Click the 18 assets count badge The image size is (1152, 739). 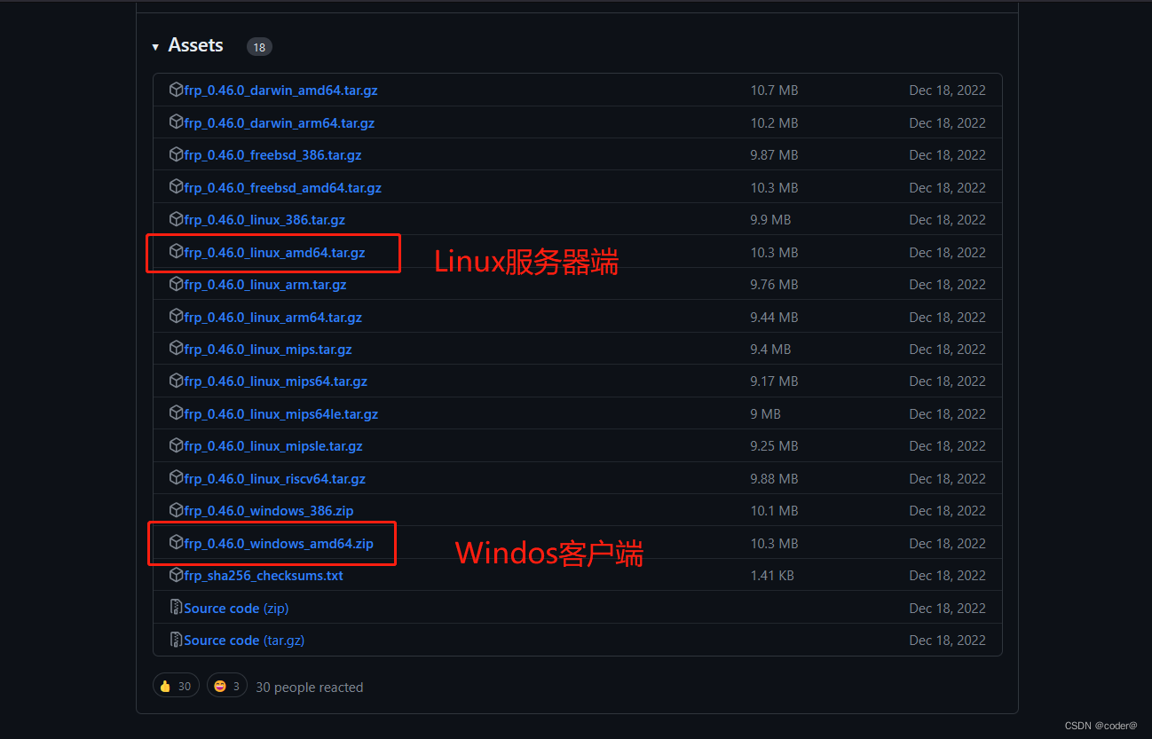[258, 47]
